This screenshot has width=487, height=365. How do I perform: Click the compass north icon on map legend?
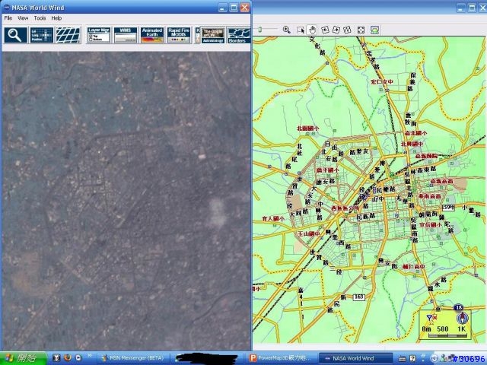click(462, 318)
